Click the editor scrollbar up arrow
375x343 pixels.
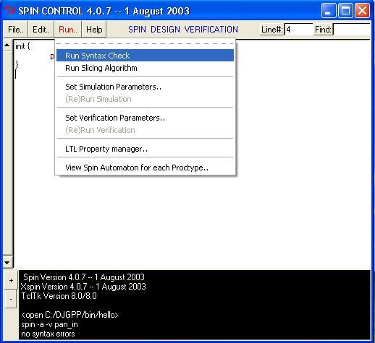pyautogui.click(x=7, y=45)
